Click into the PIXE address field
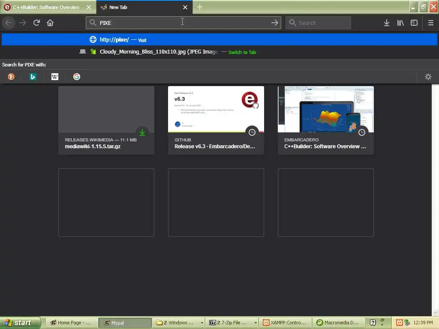This screenshot has height=329, width=439. tap(183, 23)
